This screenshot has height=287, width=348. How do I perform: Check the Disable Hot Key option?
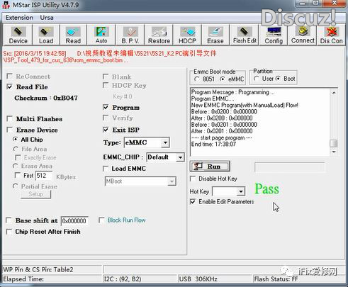pyautogui.click(x=193, y=179)
